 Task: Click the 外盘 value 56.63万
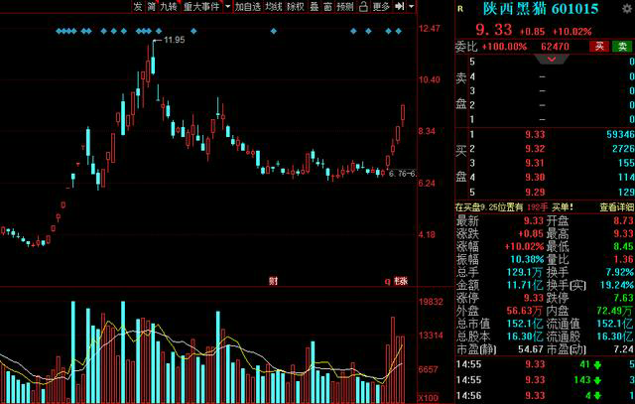coord(525,311)
